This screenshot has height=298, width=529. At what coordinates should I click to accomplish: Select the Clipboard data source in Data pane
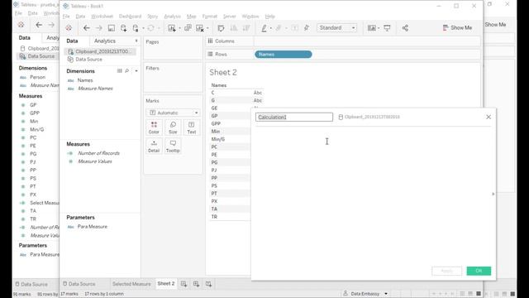pos(100,51)
